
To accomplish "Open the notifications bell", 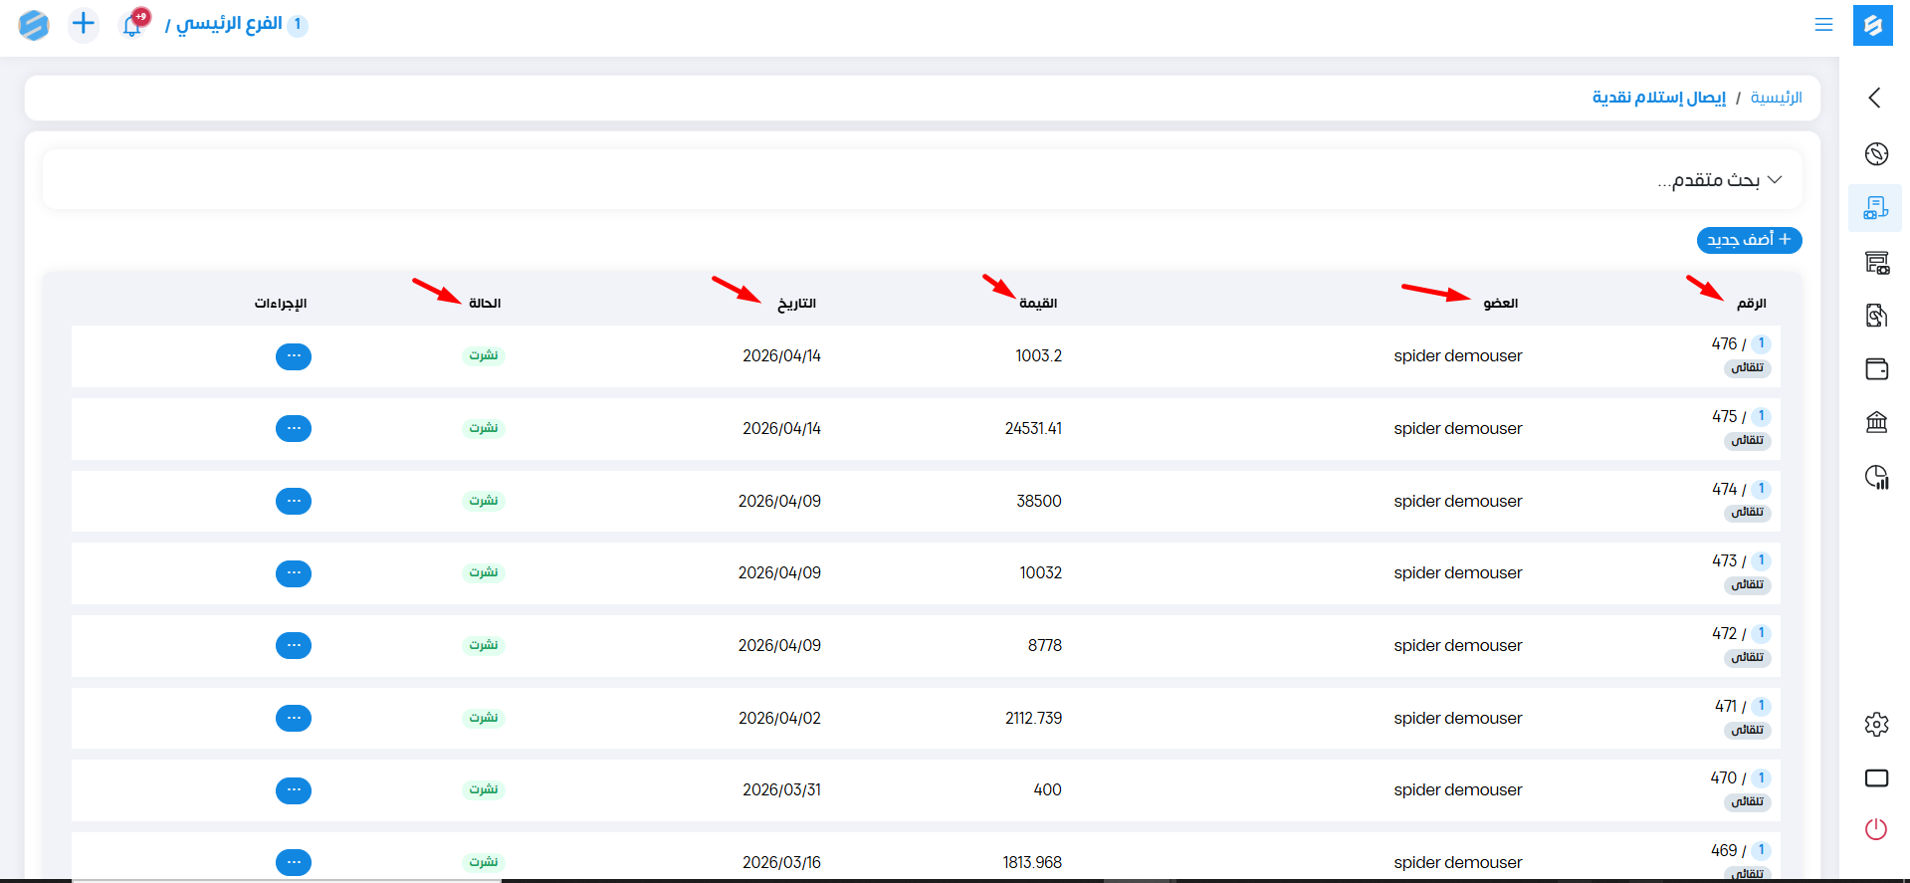I will pyautogui.click(x=132, y=25).
